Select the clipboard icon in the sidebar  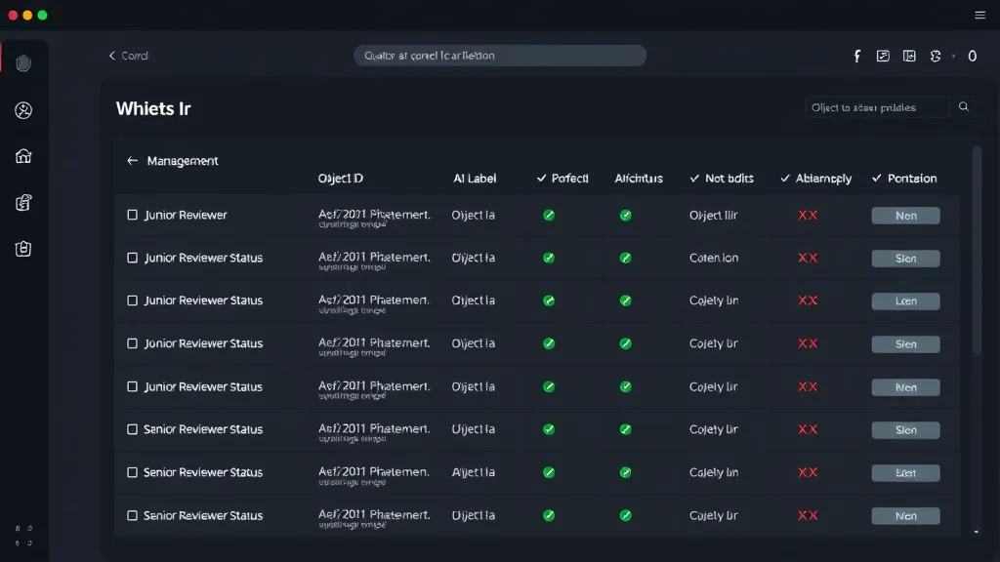pos(22,249)
